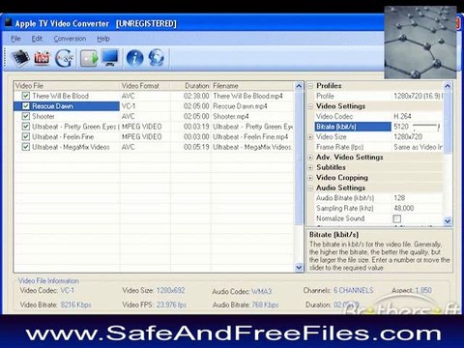Click the WMA3 audio codec value
This screenshot has height=348, width=464.
tap(262, 292)
